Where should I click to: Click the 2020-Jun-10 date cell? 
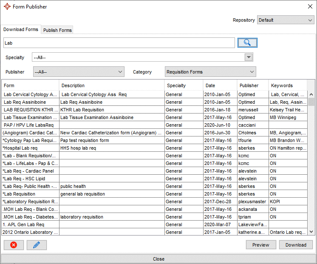point(220,125)
